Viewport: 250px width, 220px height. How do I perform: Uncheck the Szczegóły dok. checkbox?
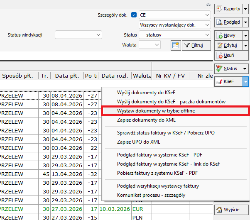pyautogui.click(x=134, y=15)
